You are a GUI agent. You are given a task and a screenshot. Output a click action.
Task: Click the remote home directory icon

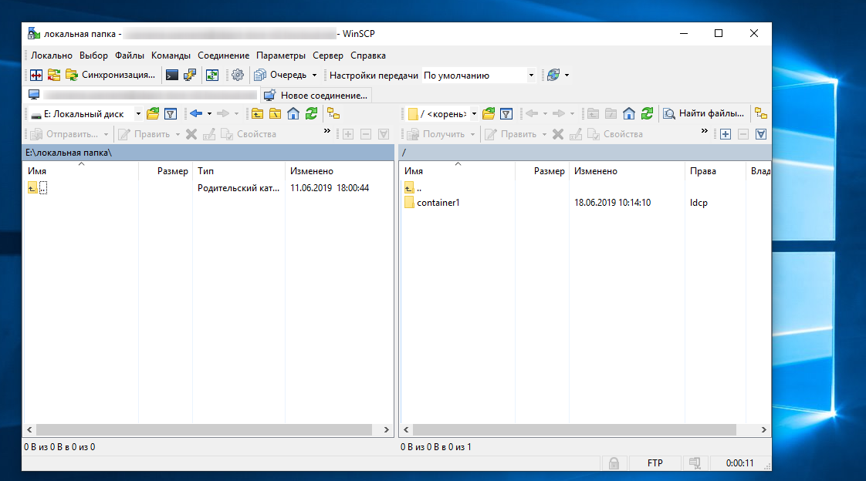[x=629, y=114]
